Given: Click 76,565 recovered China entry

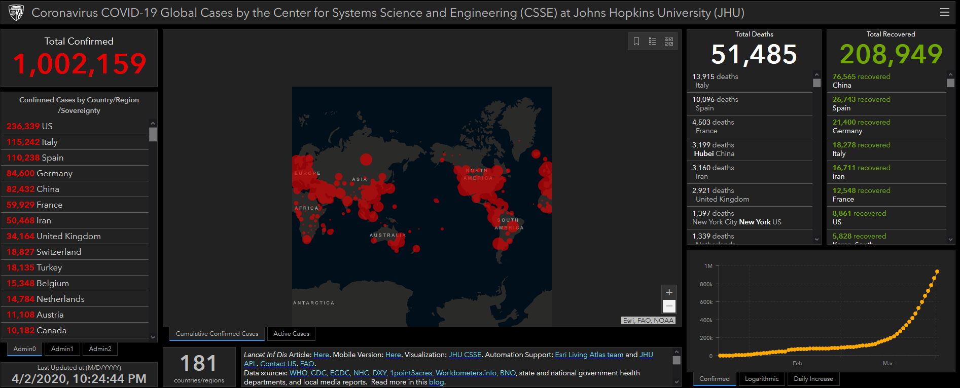Looking at the screenshot, I should click(887, 81).
